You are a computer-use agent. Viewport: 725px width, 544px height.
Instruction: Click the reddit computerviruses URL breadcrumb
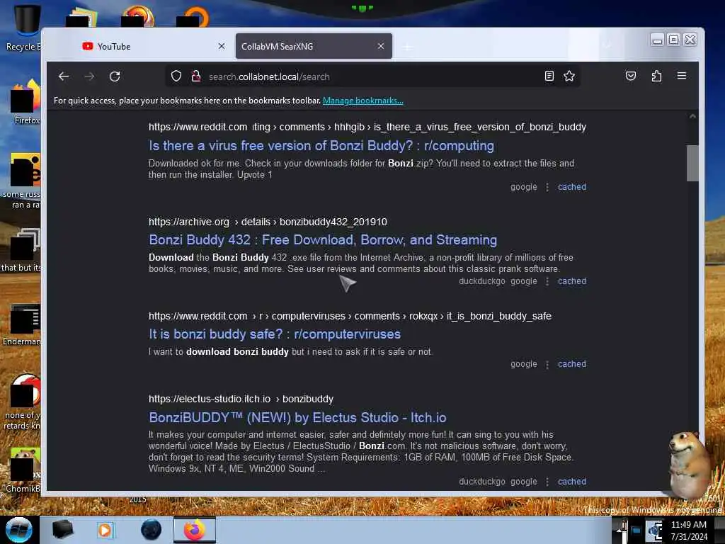350,316
